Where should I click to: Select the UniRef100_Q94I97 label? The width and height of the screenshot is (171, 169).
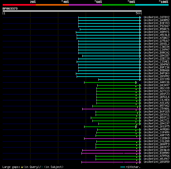coord(157,124)
